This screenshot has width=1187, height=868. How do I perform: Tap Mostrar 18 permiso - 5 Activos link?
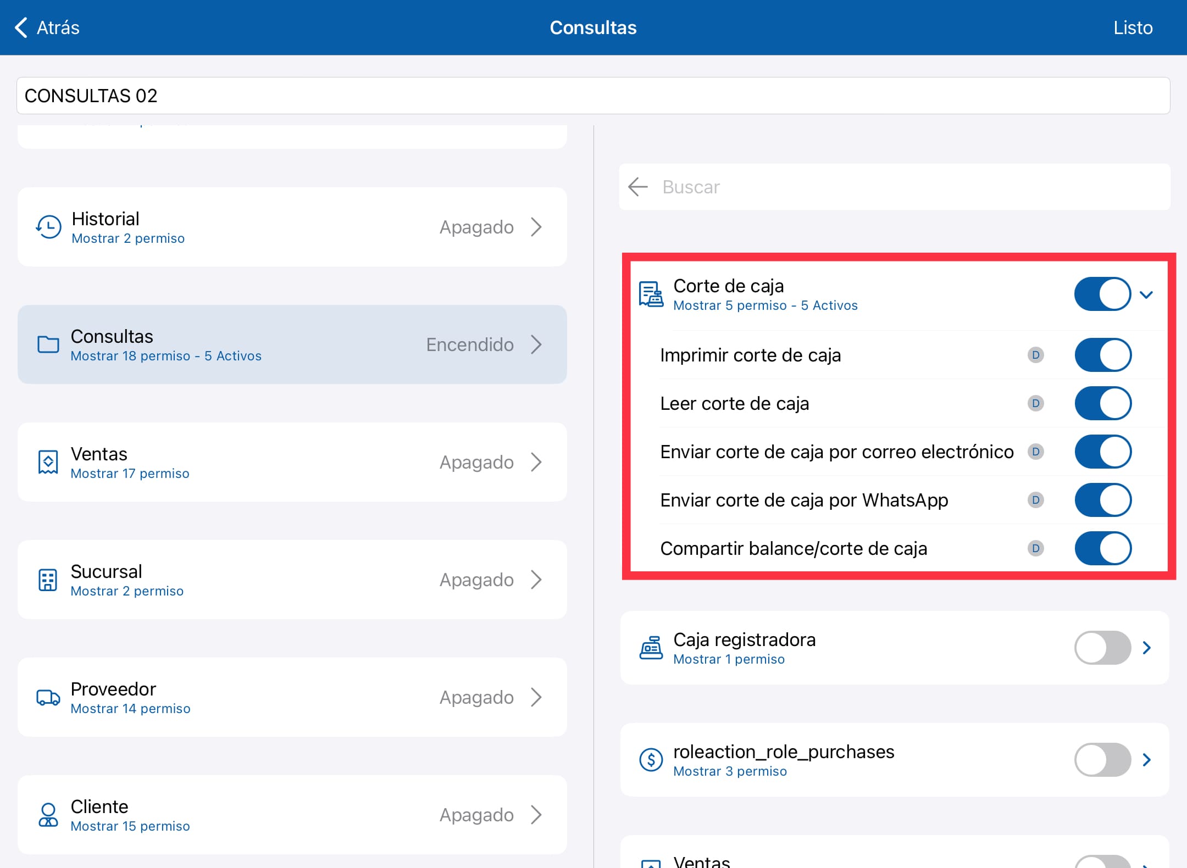coord(166,356)
